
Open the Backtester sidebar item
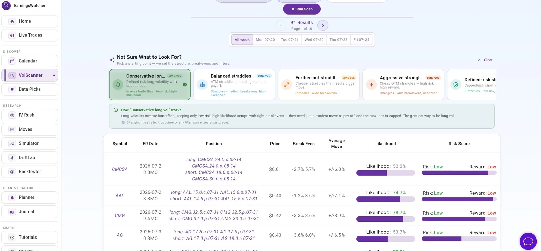click(x=30, y=172)
